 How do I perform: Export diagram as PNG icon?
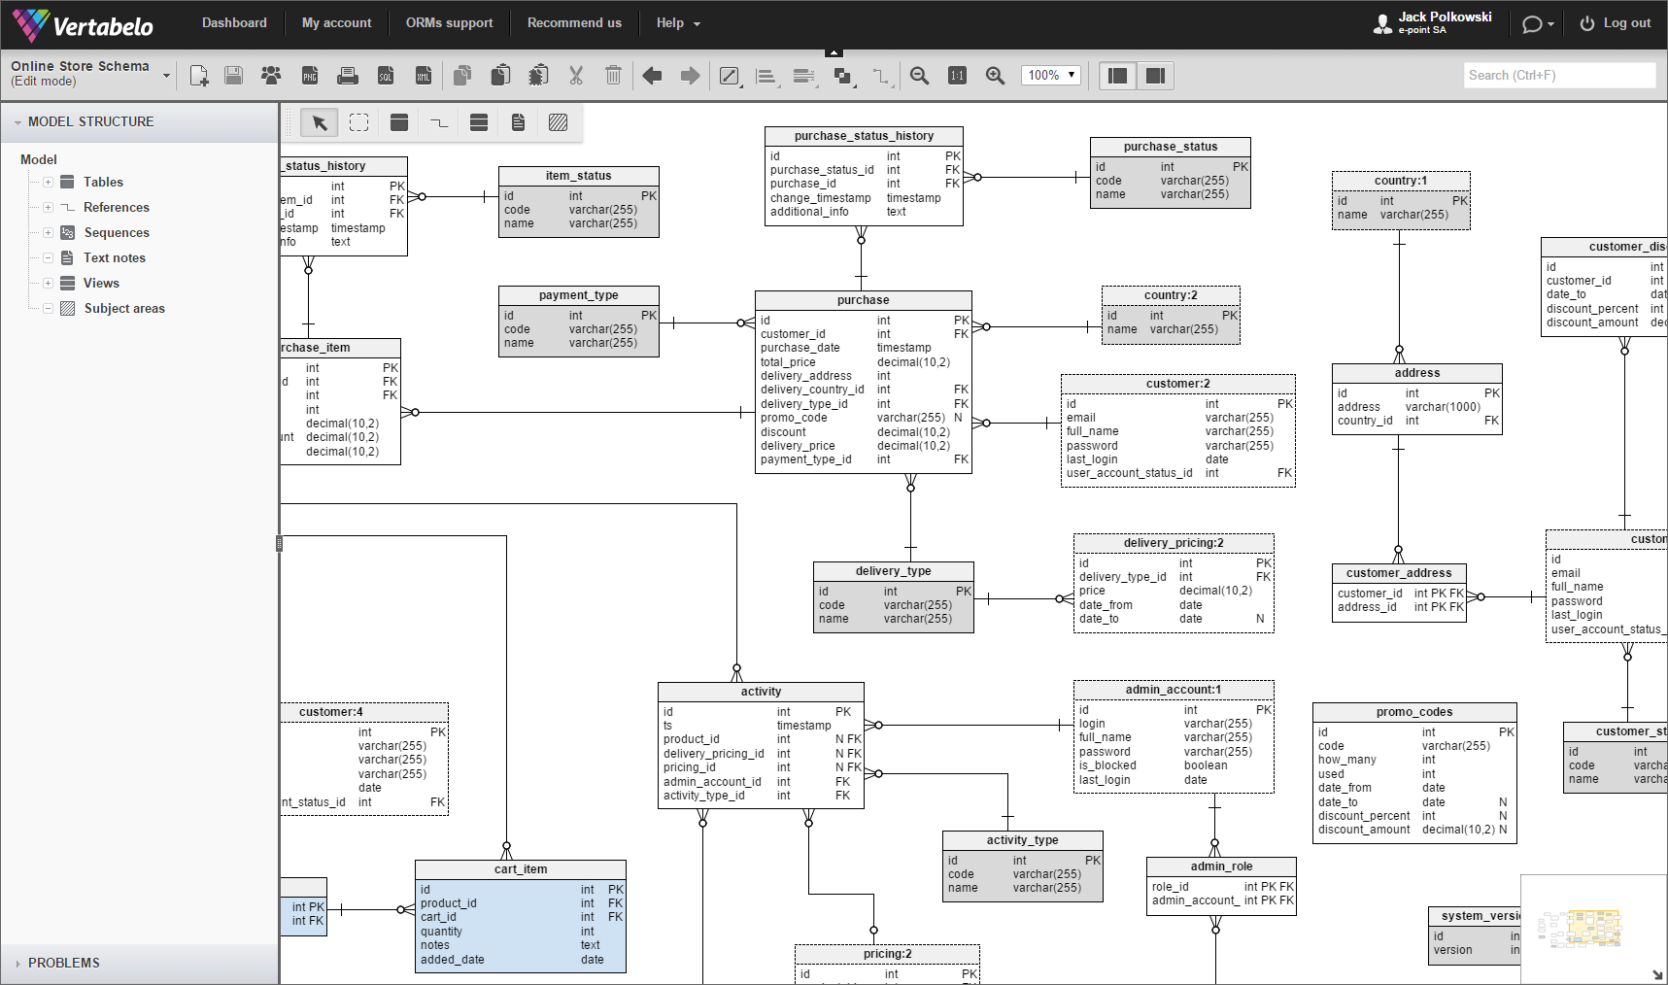310,76
